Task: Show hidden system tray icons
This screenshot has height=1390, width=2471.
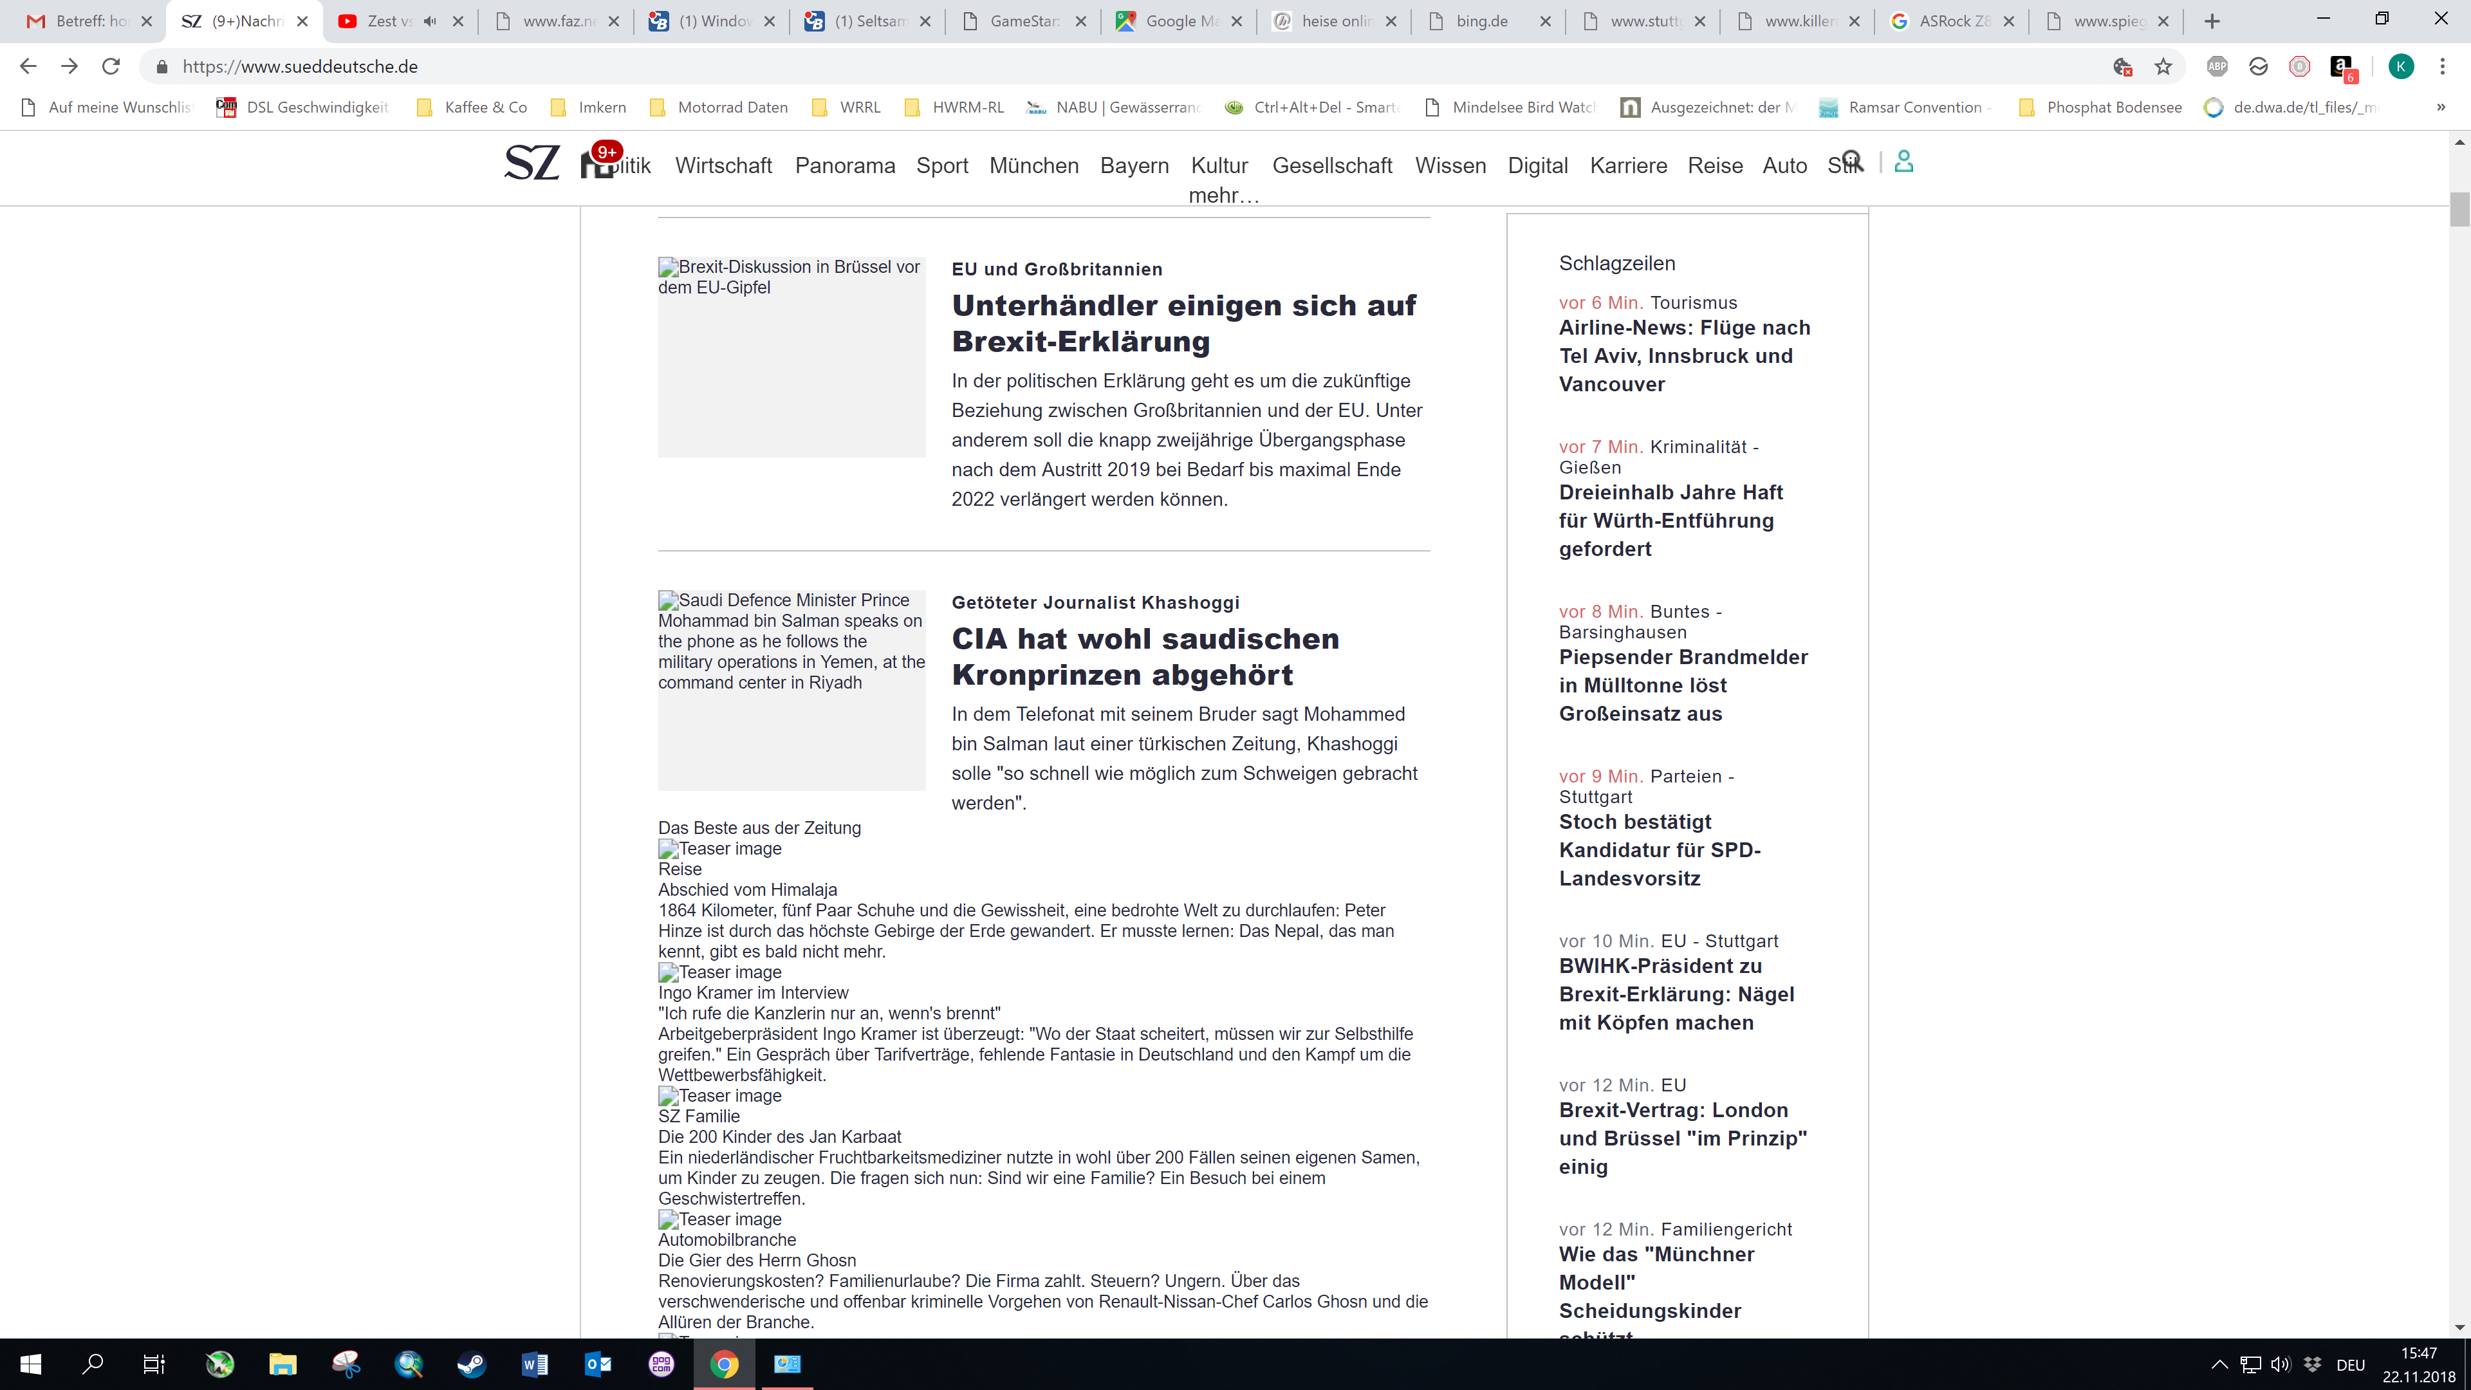Action: click(x=2219, y=1365)
